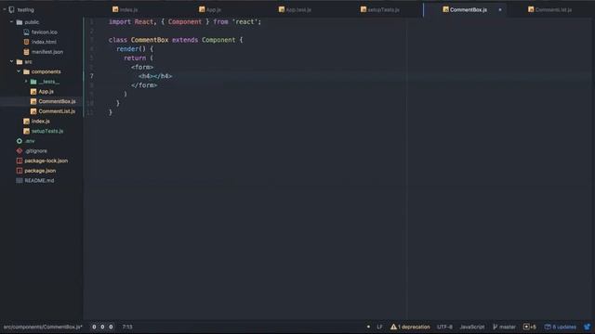Expand the __tests__ folder chevron
The image size is (595, 334).
26,82
